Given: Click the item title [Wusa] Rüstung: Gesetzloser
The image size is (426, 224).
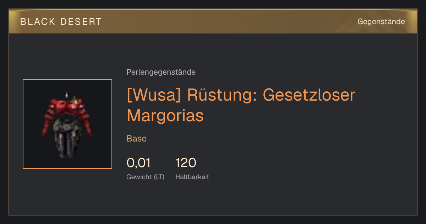Looking at the screenshot, I should pyautogui.click(x=241, y=95).
